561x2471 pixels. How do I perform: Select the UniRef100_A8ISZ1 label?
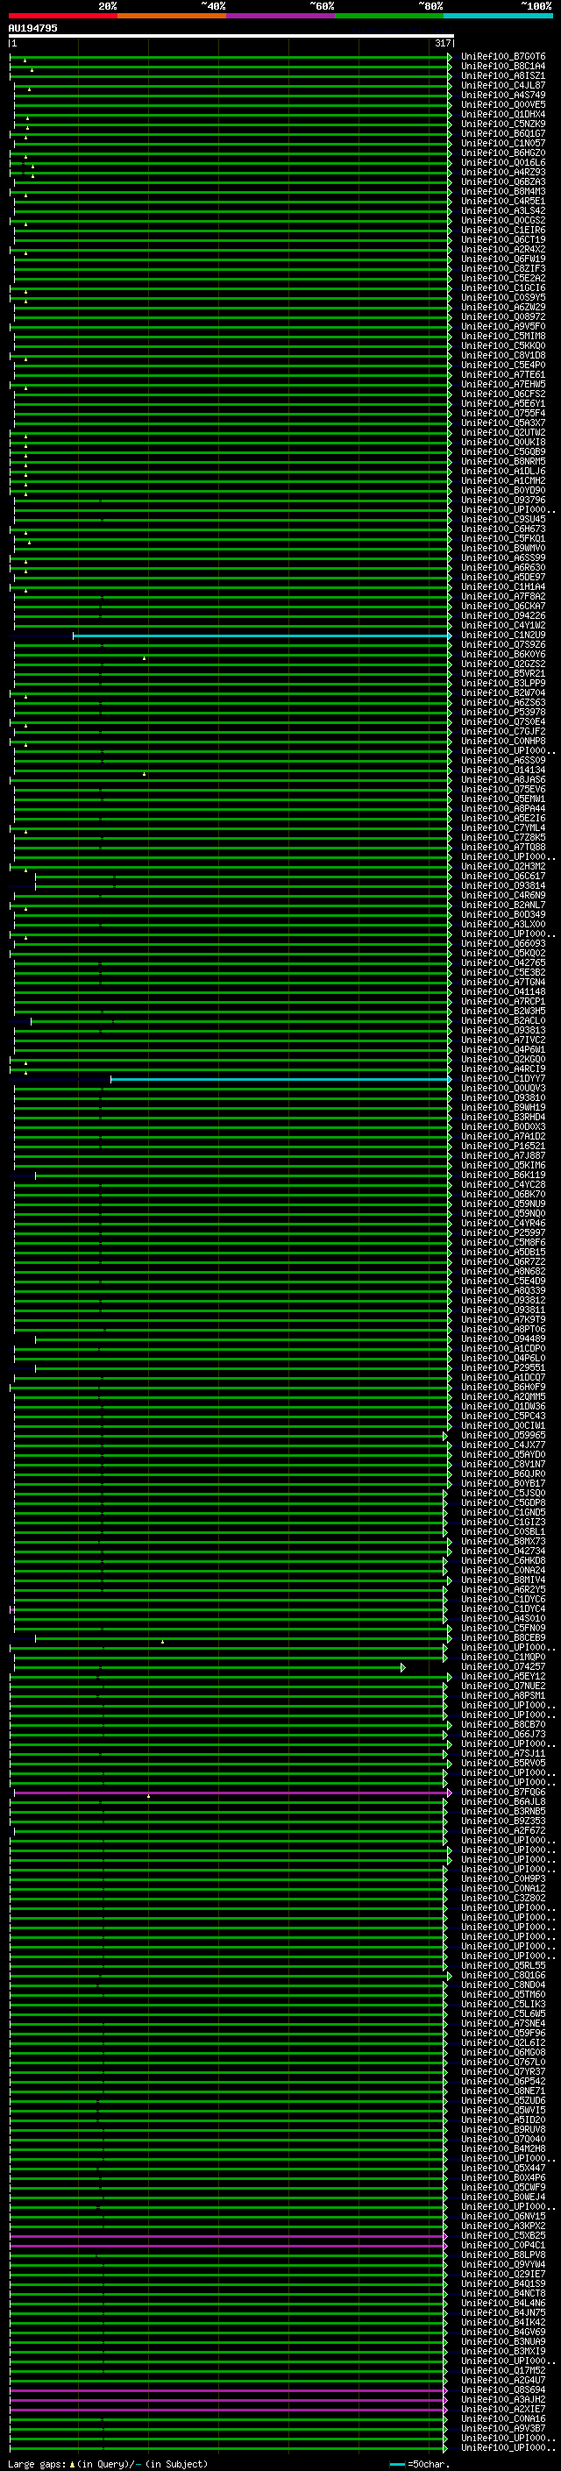click(x=503, y=75)
